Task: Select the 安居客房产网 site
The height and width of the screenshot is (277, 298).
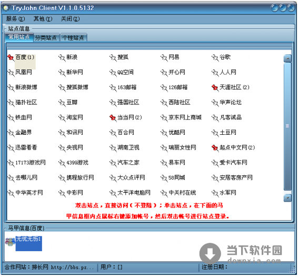Action: [236, 178]
